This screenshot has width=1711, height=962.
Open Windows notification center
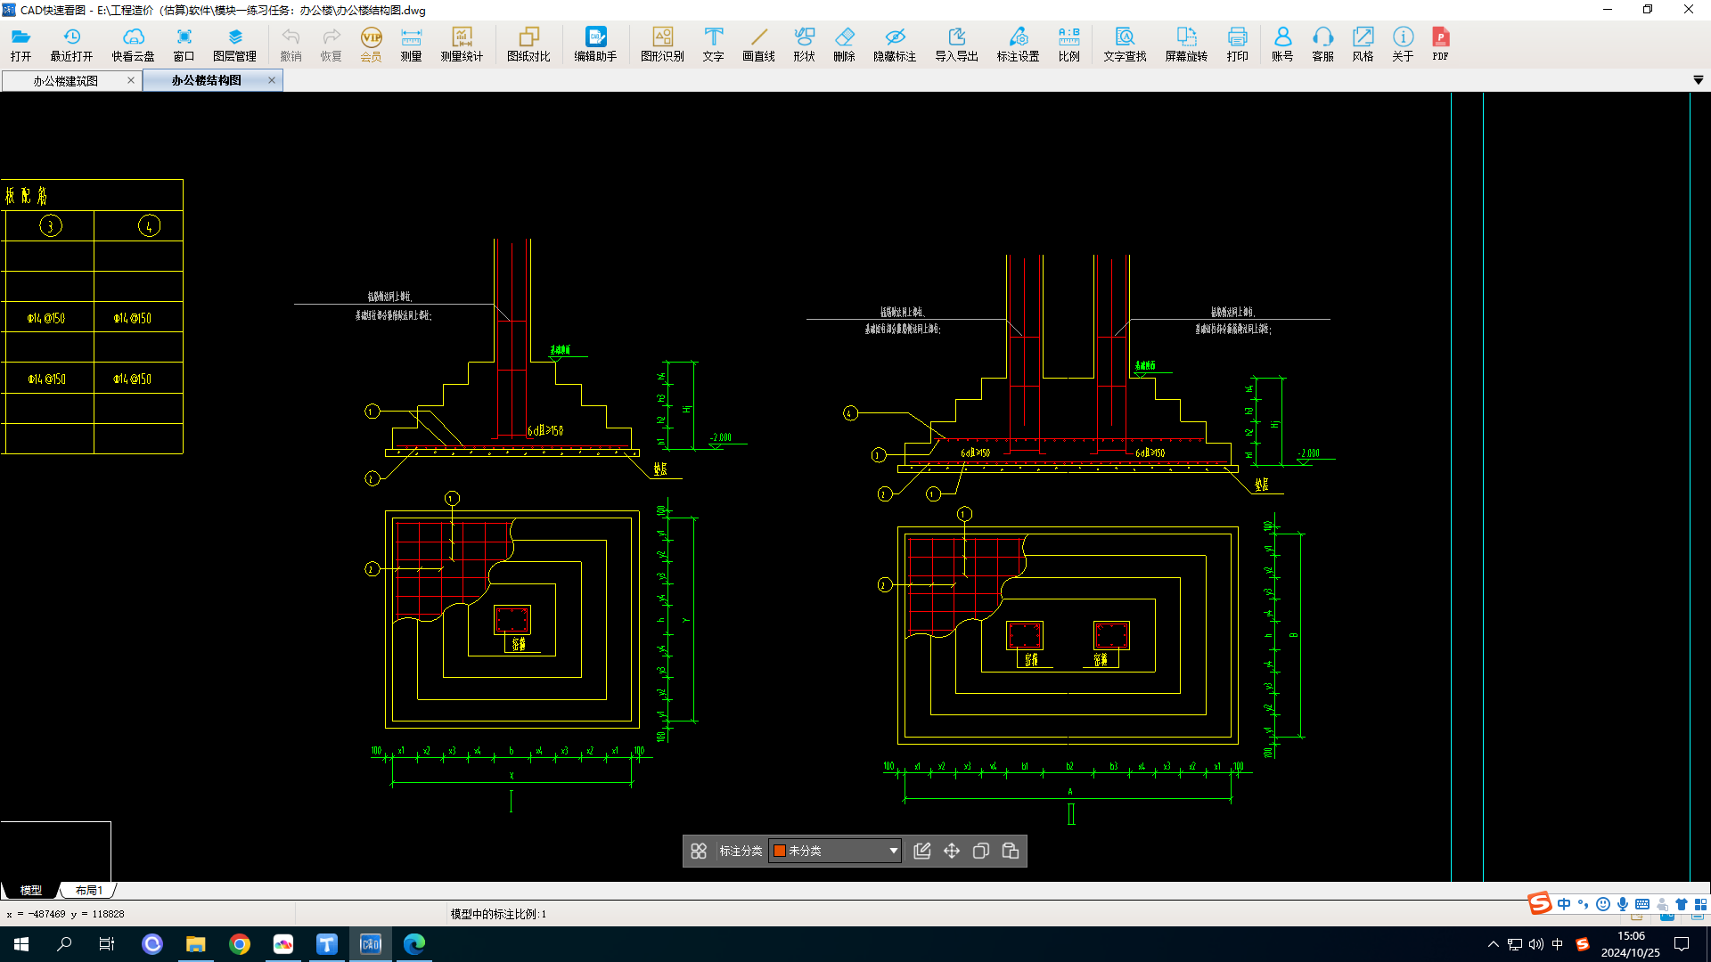pos(1682,944)
